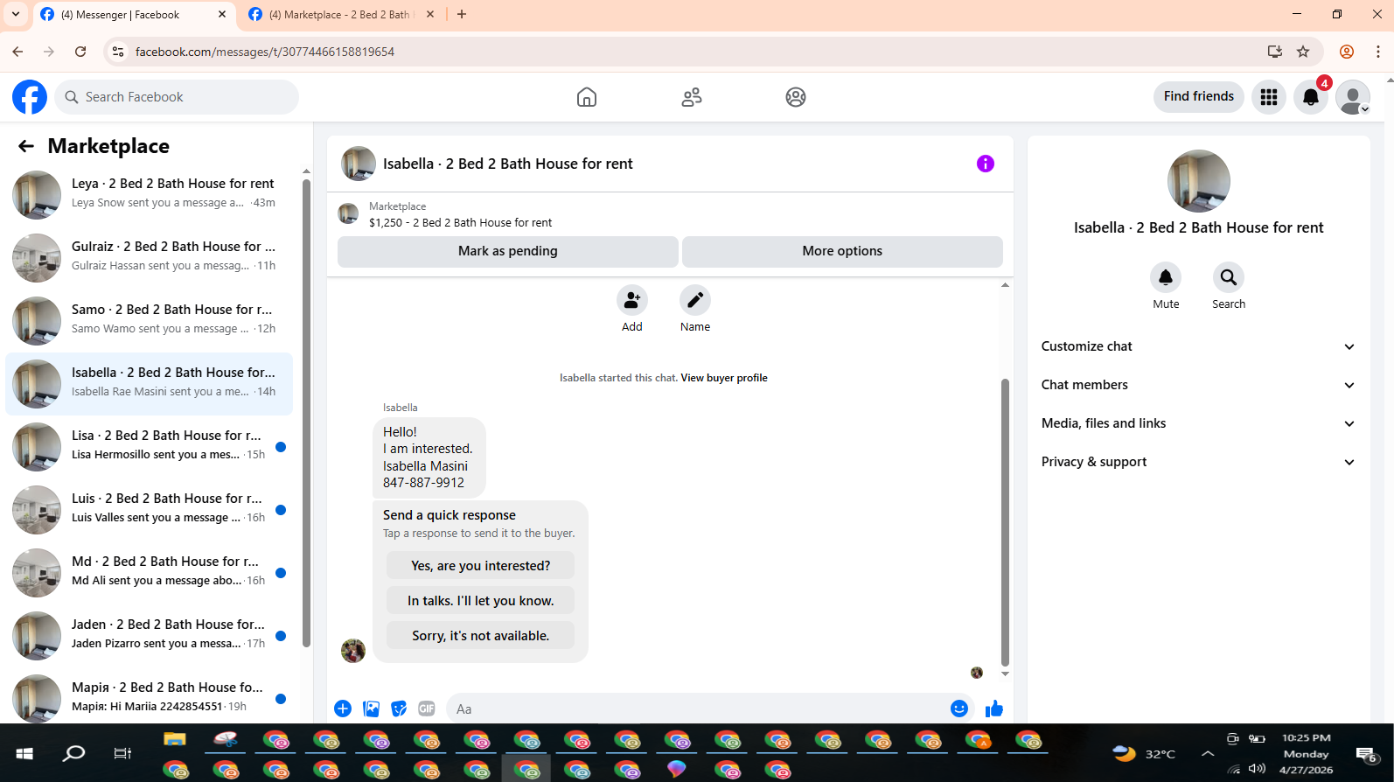
Task: Open notifications bell with 4 badge
Action: coord(1311,97)
